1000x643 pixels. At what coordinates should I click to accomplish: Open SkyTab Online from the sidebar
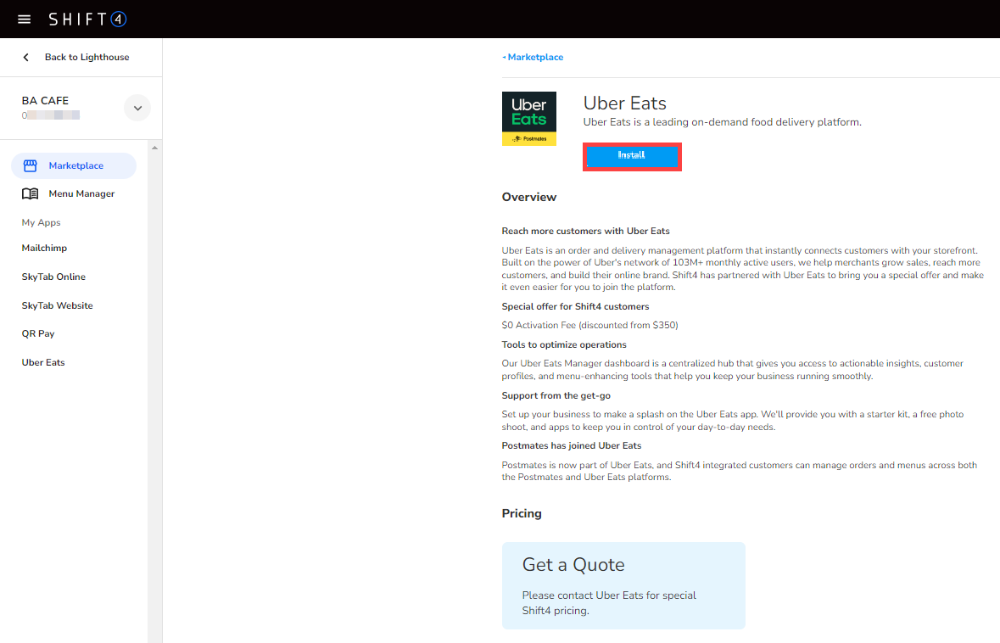point(53,277)
